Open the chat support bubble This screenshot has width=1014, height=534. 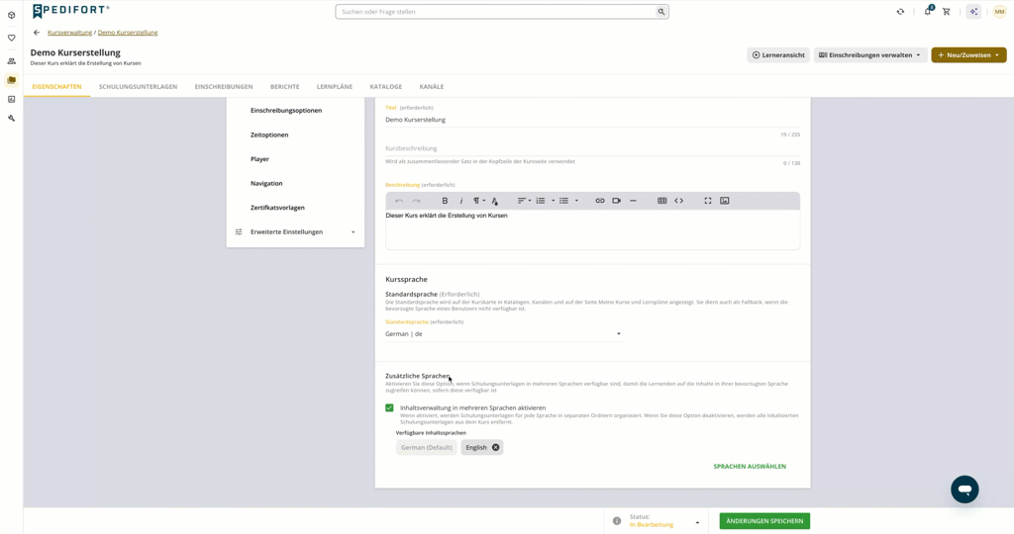click(964, 489)
